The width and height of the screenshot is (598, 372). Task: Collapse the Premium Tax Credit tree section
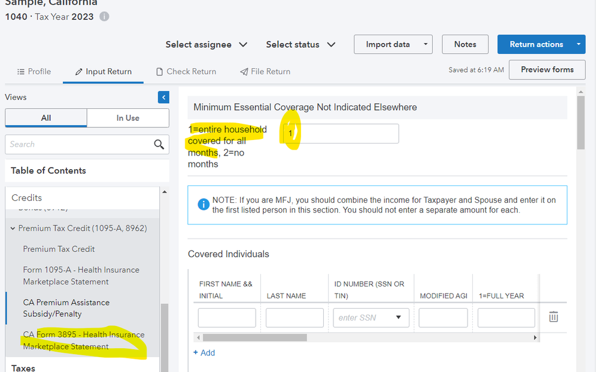(13, 228)
